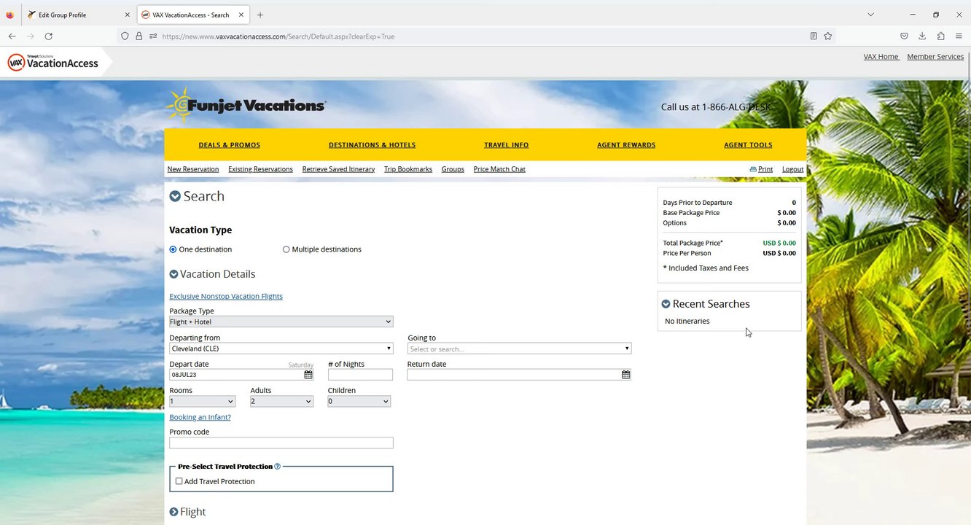Click the Funjet Vacations logo
Viewport: 971px width, 525px height.
pos(246,106)
